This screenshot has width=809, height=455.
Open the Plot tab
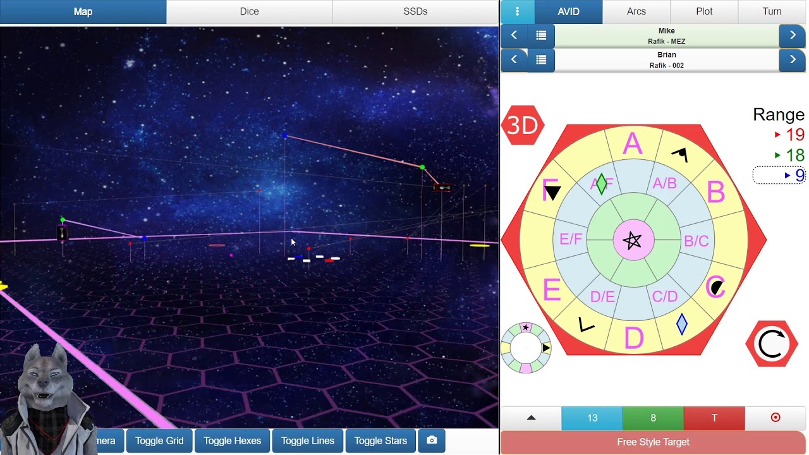704,11
